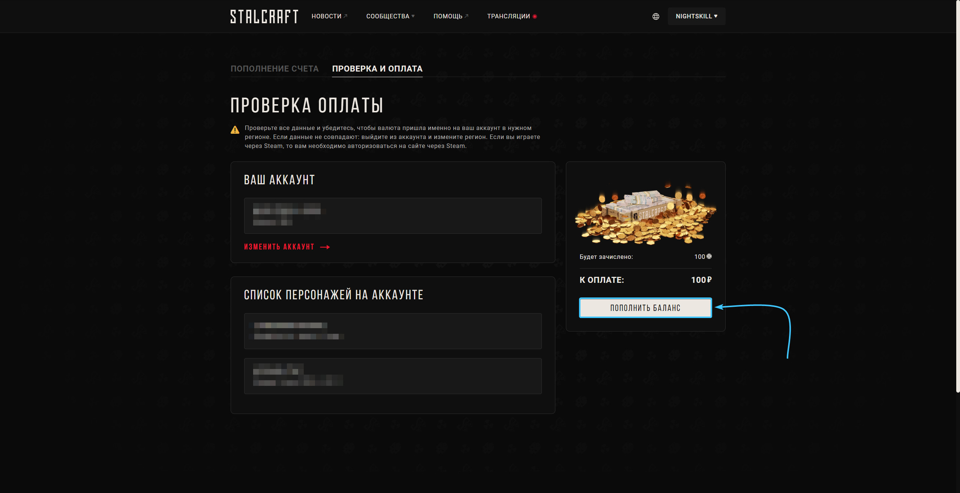This screenshot has height=493, width=960.
Task: Click the red live dot by Трансляции
Action: point(535,16)
